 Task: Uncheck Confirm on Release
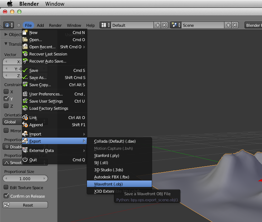6,196
